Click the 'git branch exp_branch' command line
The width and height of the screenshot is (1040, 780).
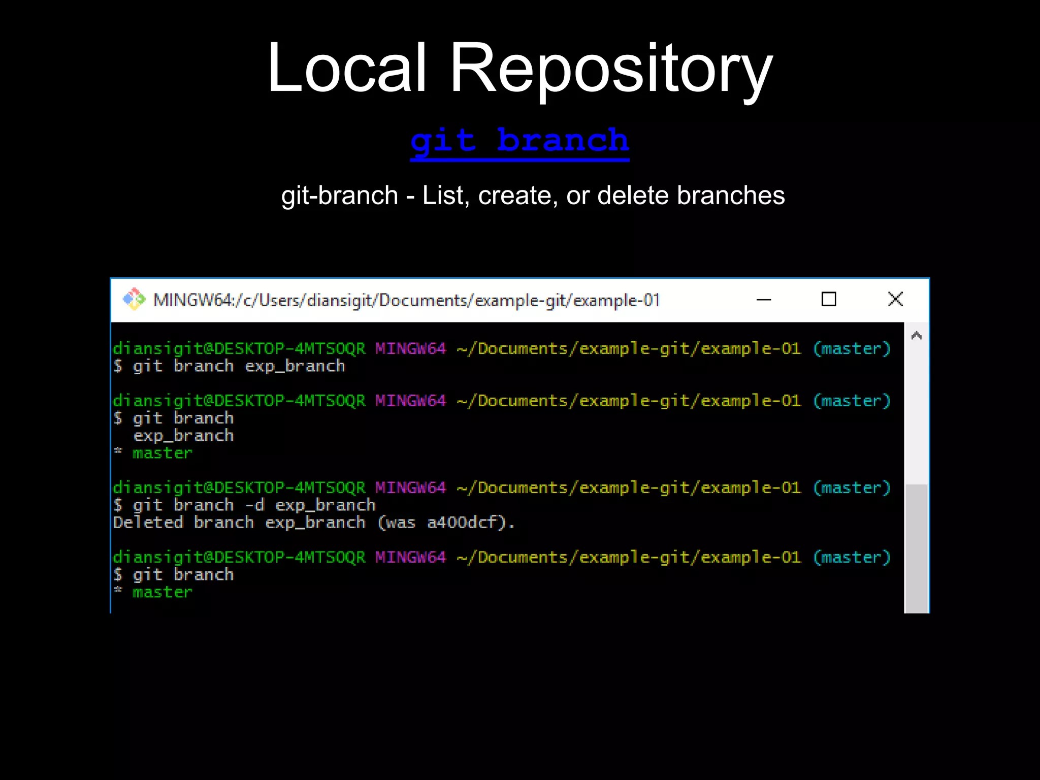click(x=239, y=366)
